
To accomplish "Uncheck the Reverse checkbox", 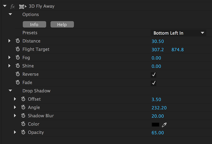I will [154, 74].
